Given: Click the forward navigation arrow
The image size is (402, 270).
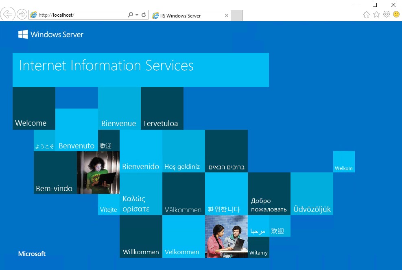Looking at the screenshot, I should click(22, 14).
